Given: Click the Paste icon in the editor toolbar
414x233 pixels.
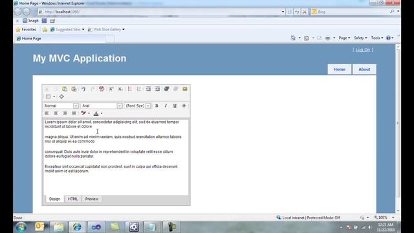Looking at the screenshot, I should pos(65,89).
